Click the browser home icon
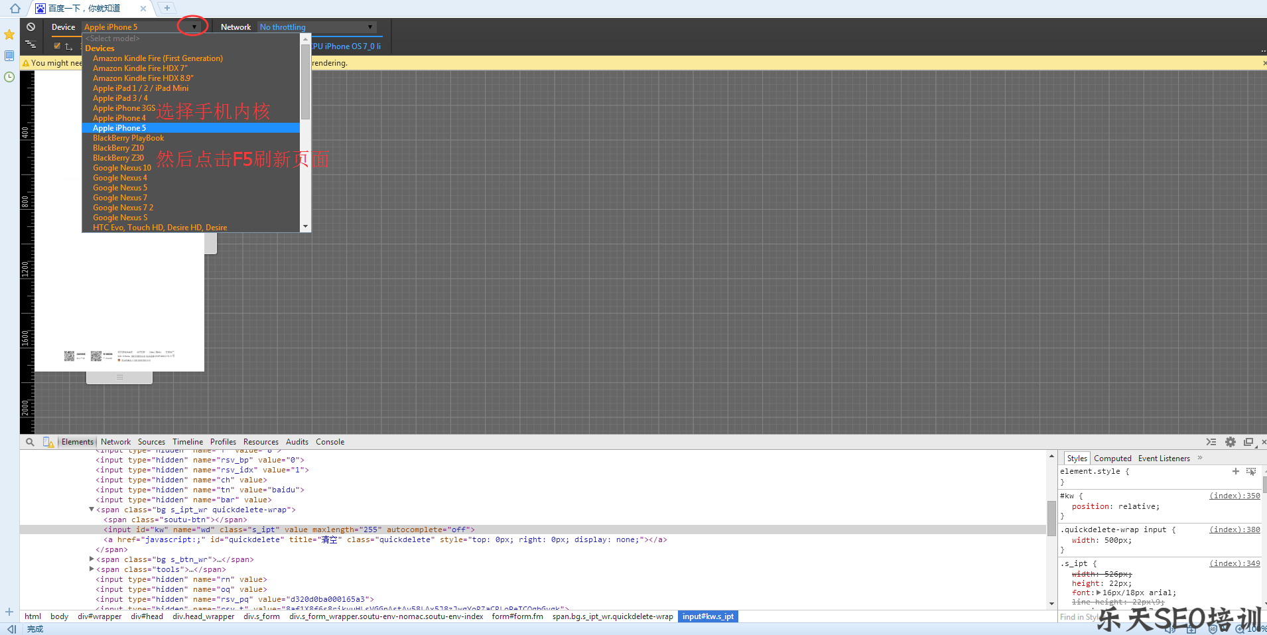This screenshot has height=635, width=1267. pyautogui.click(x=15, y=9)
